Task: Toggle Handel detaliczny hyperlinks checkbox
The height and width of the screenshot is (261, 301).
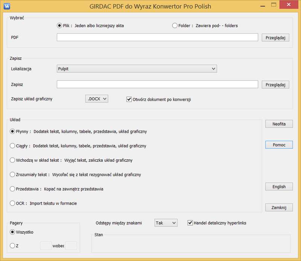Action: (190, 223)
